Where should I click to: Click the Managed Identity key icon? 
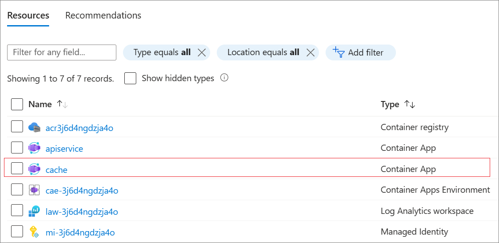[x=35, y=232]
